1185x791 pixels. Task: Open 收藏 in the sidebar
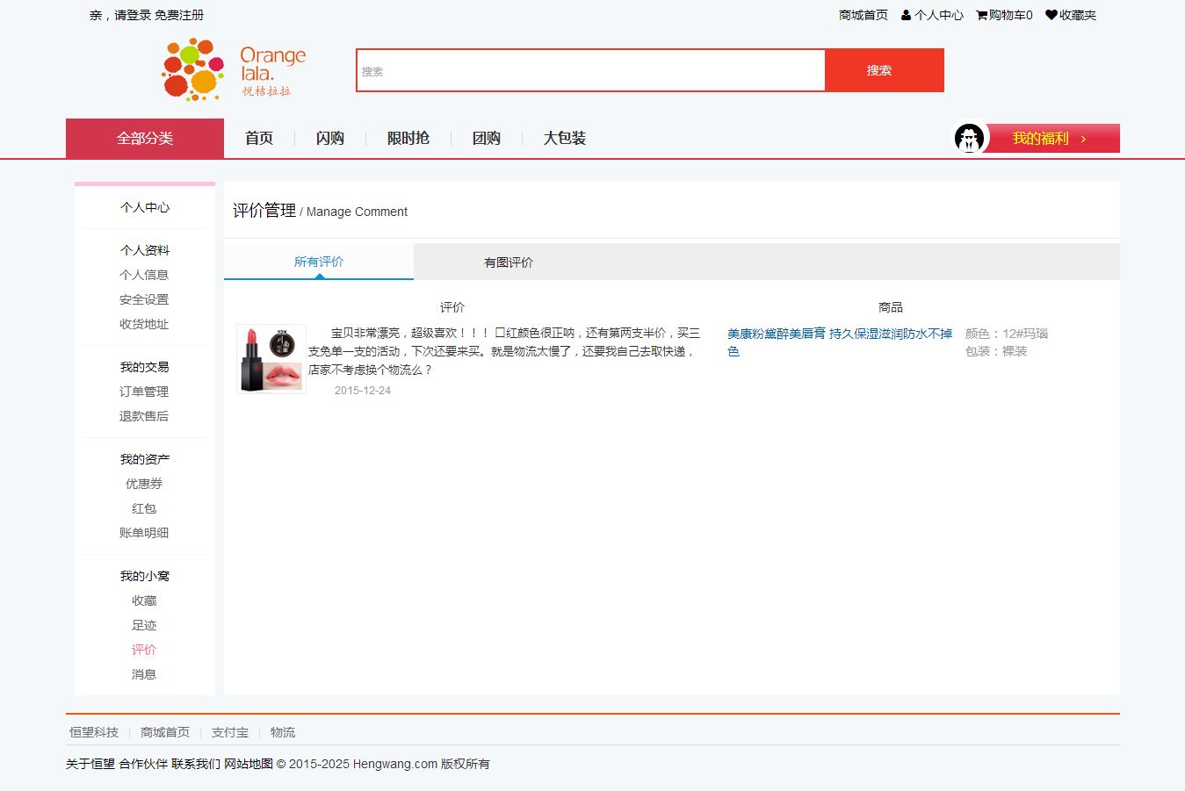(x=144, y=600)
